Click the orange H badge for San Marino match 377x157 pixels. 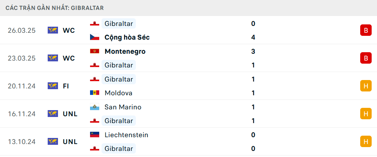[x=366, y=114]
